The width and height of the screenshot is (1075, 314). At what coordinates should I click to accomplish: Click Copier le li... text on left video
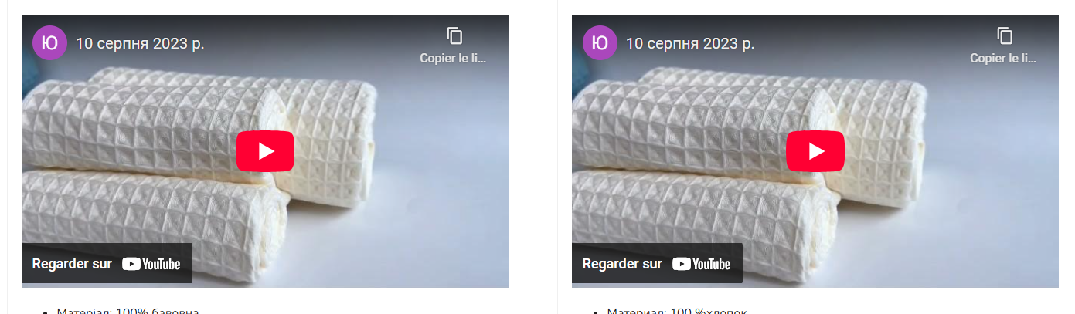pyautogui.click(x=454, y=58)
